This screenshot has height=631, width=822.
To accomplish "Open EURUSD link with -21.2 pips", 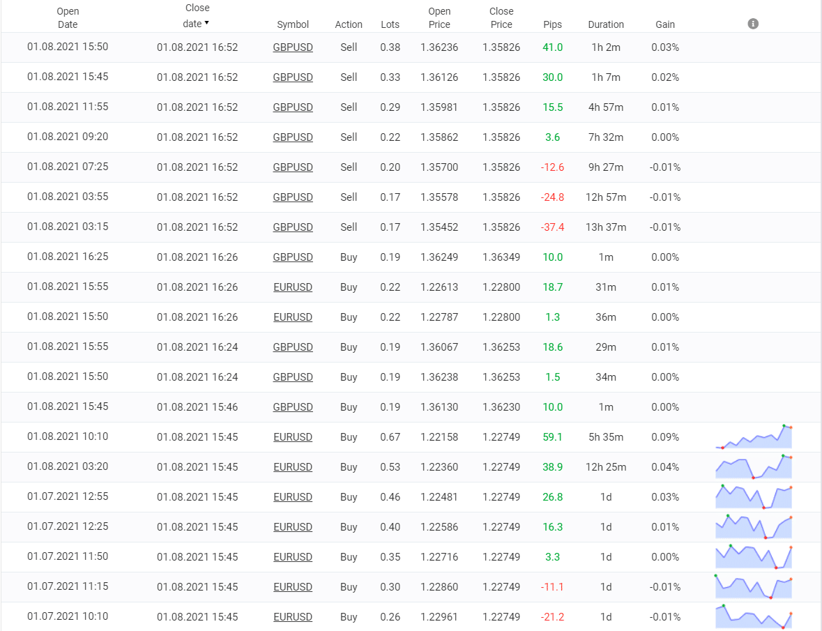I will coord(293,617).
